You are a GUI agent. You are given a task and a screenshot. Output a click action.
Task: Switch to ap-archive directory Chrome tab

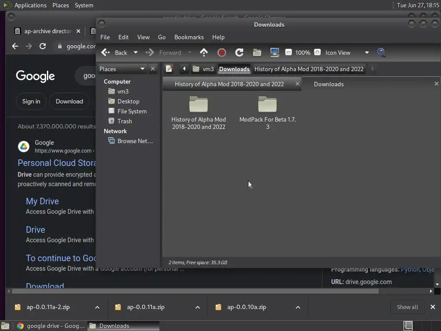(47, 31)
